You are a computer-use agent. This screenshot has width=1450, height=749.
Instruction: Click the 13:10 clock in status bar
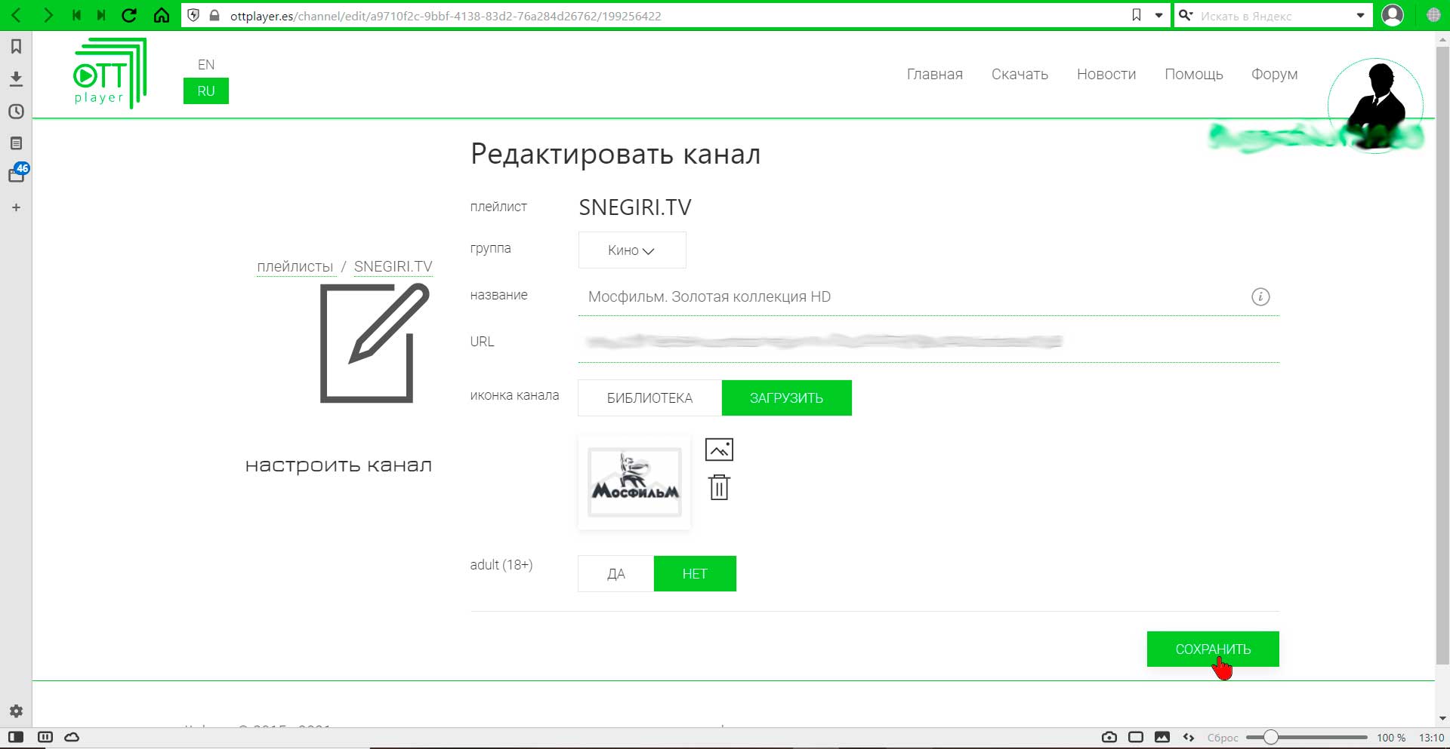pos(1431,738)
